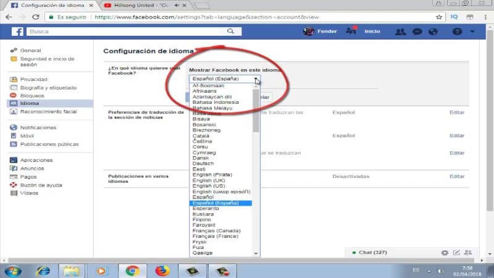This screenshot has height=278, width=494.
Task: Edit the Desactivadas multilingual posts setting
Action: click(457, 177)
